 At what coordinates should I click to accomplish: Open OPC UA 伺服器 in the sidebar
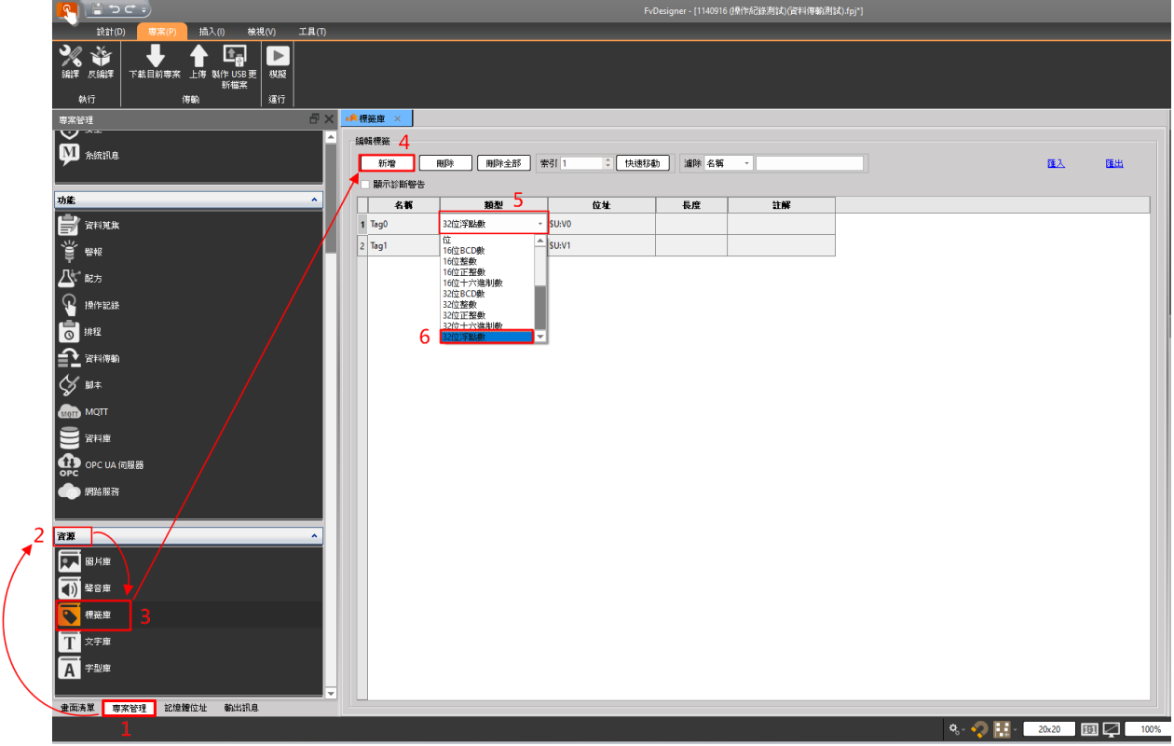point(70,464)
